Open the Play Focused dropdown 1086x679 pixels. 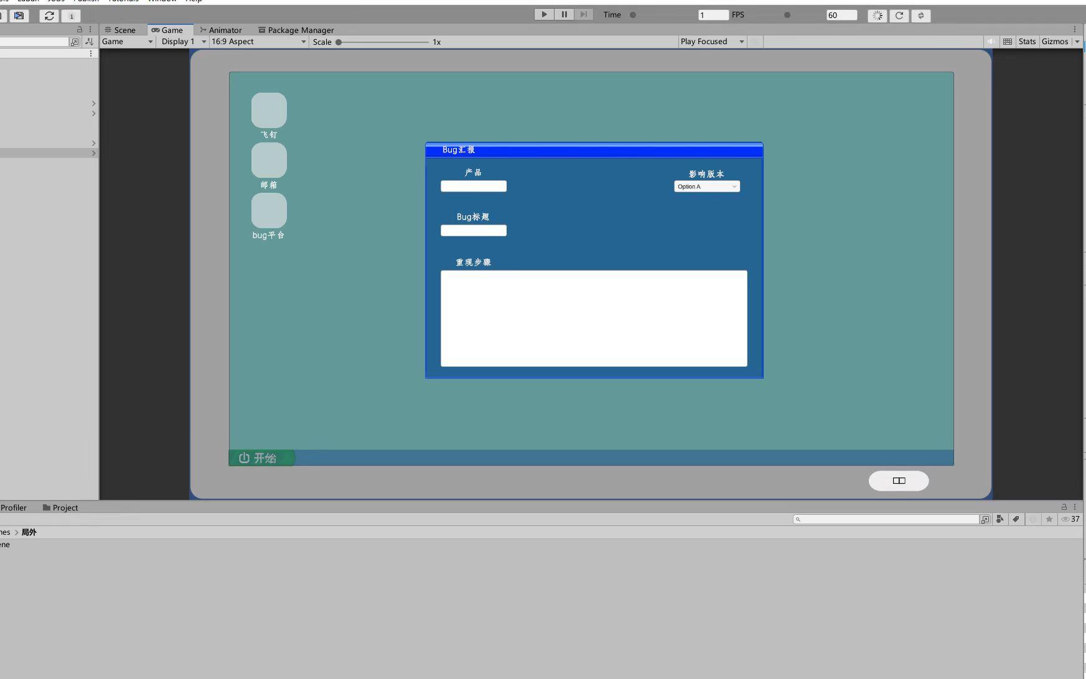point(712,42)
